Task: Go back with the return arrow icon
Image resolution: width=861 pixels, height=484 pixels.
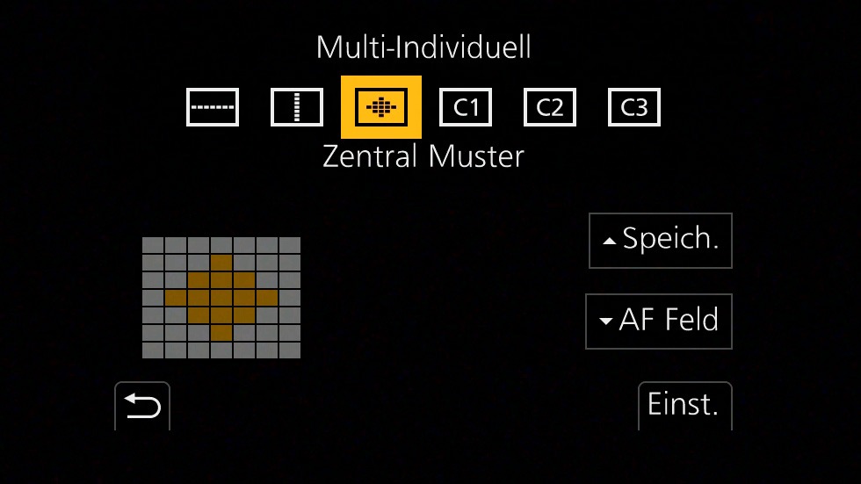Action: coord(142,406)
